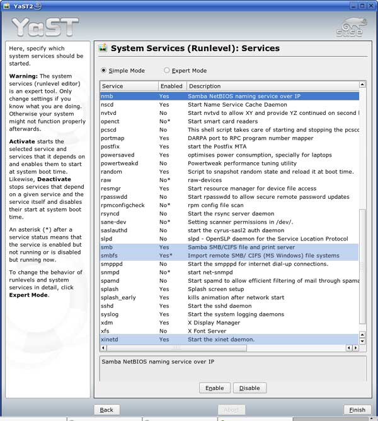Select the splash_early service row
Image resolution: width=378 pixels, height=421 pixels.
[229, 297]
